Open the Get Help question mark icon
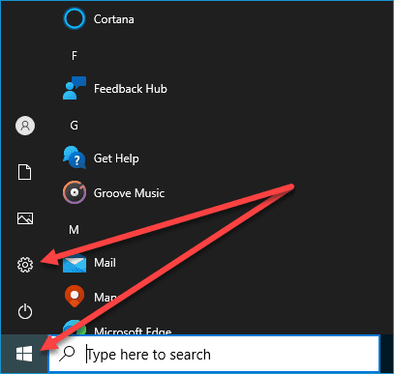394x374 pixels. [x=75, y=158]
